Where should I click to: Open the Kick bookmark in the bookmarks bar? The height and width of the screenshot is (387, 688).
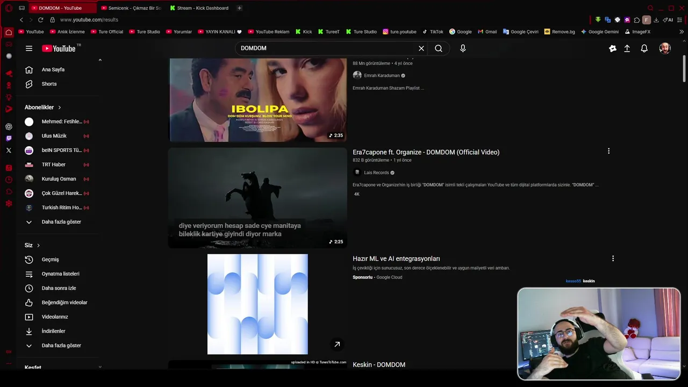point(303,32)
